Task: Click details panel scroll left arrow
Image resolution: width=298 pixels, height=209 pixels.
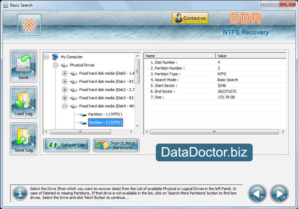Action: 146,132
